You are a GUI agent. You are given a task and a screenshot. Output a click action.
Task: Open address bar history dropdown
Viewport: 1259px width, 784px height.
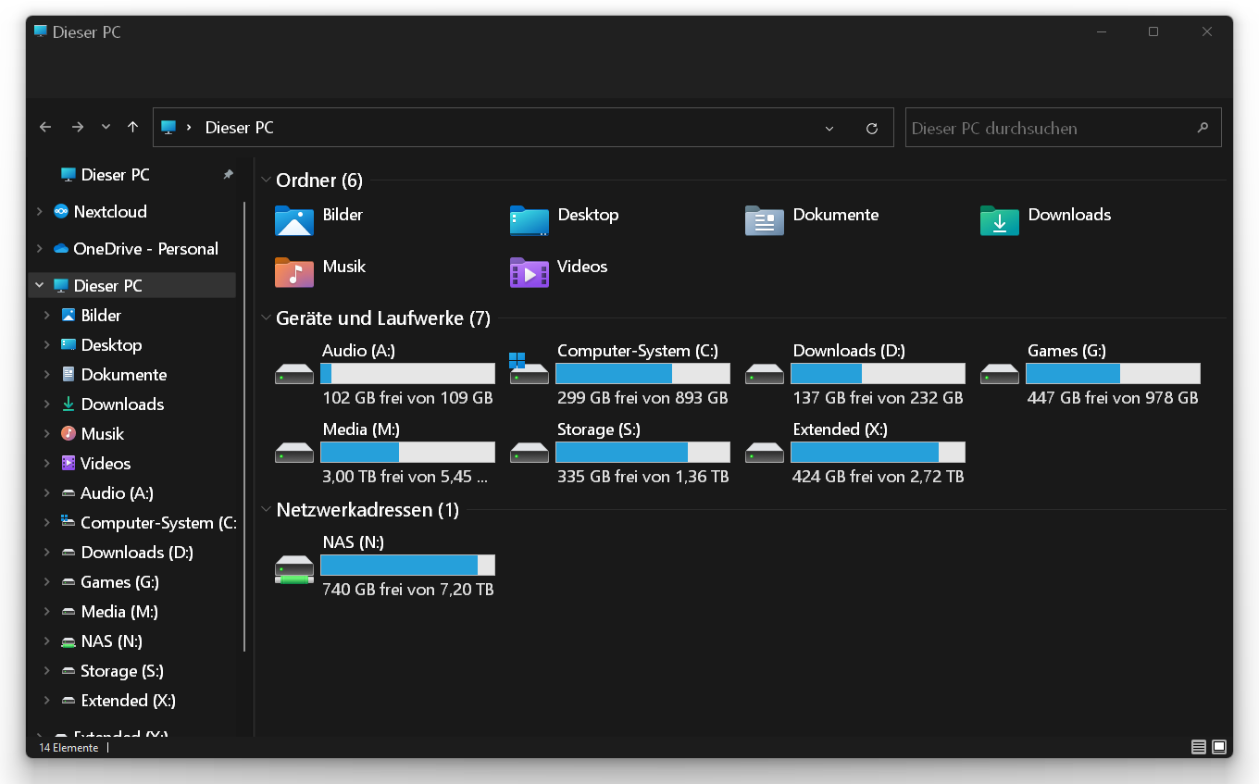pyautogui.click(x=829, y=129)
